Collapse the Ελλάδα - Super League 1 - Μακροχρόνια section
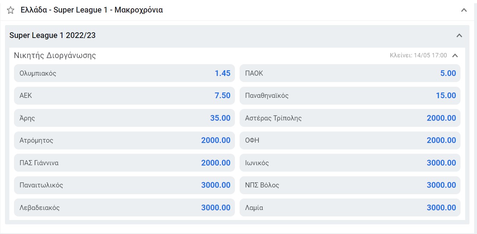The height and width of the screenshot is (234, 477). [464, 10]
